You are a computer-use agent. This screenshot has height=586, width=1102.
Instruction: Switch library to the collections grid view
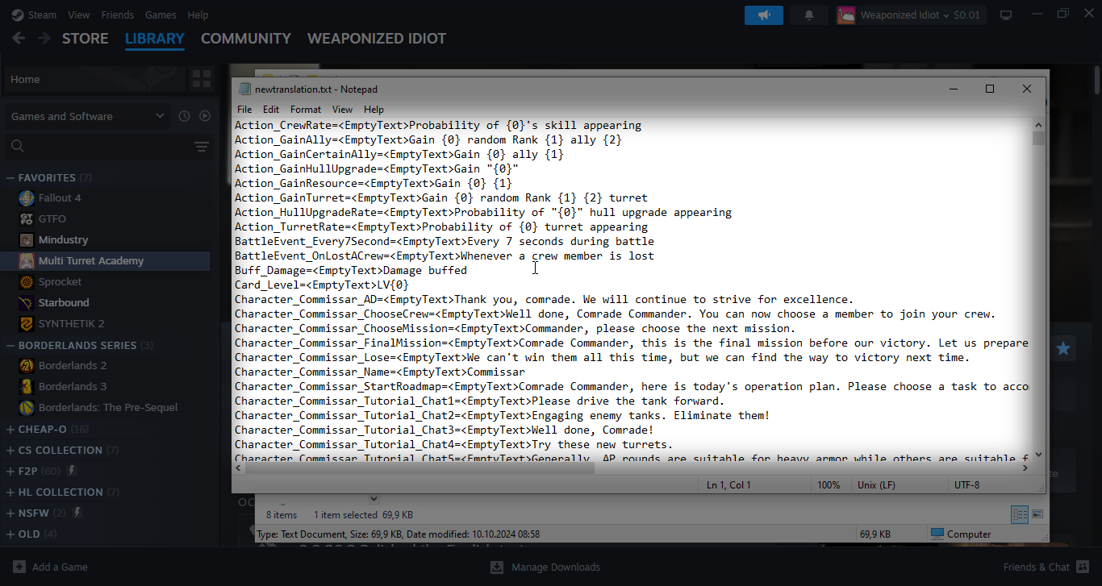point(201,79)
